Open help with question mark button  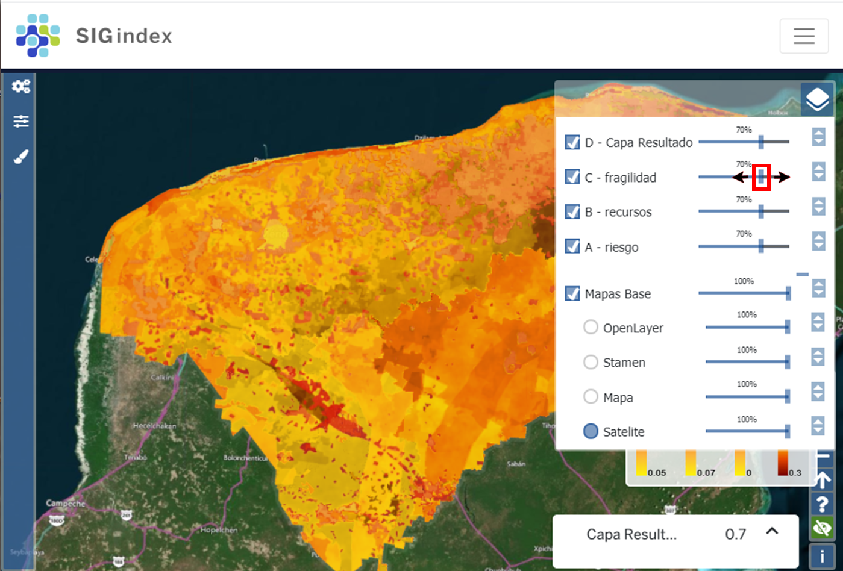[x=822, y=504]
